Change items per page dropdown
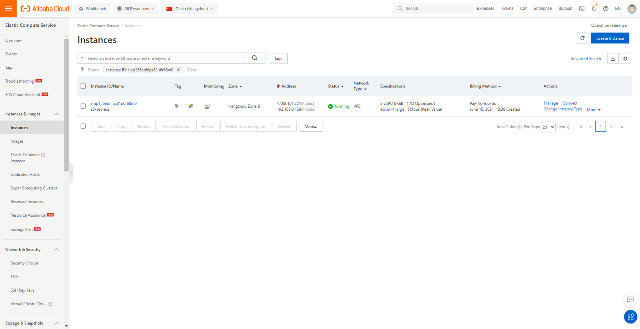Screen dimensions: 640x329 [x=548, y=127]
